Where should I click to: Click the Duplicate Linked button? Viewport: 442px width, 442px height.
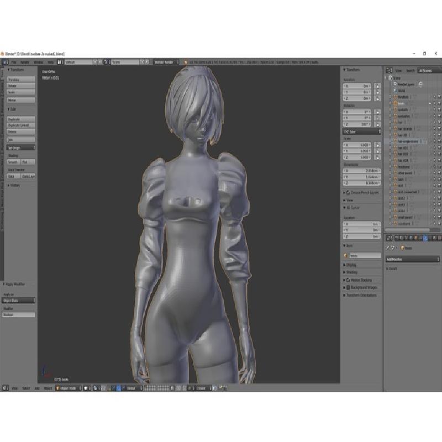21,125
